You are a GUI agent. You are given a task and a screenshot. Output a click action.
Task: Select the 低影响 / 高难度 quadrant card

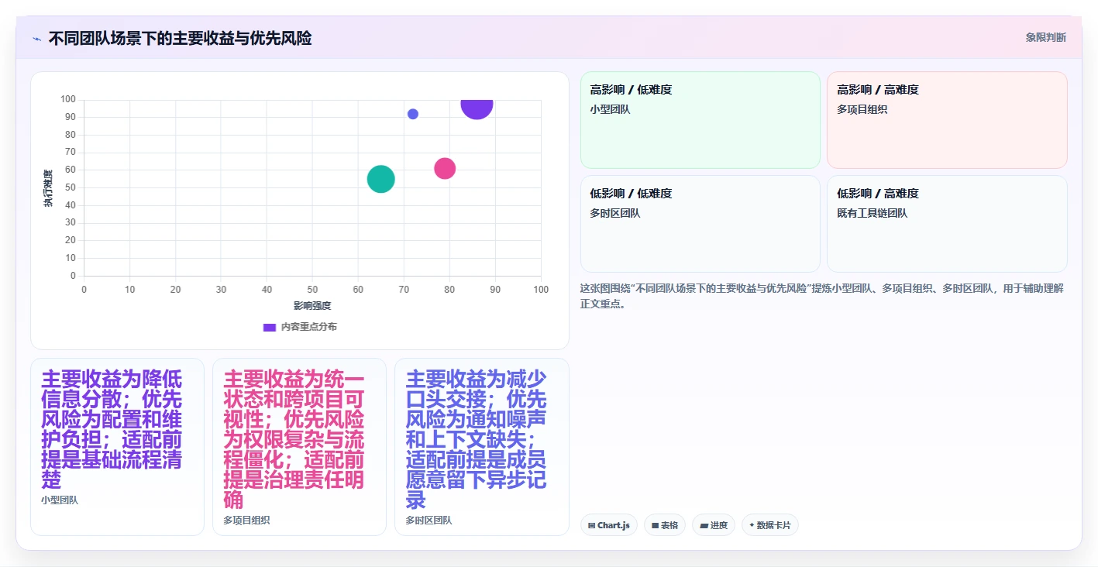[947, 224]
